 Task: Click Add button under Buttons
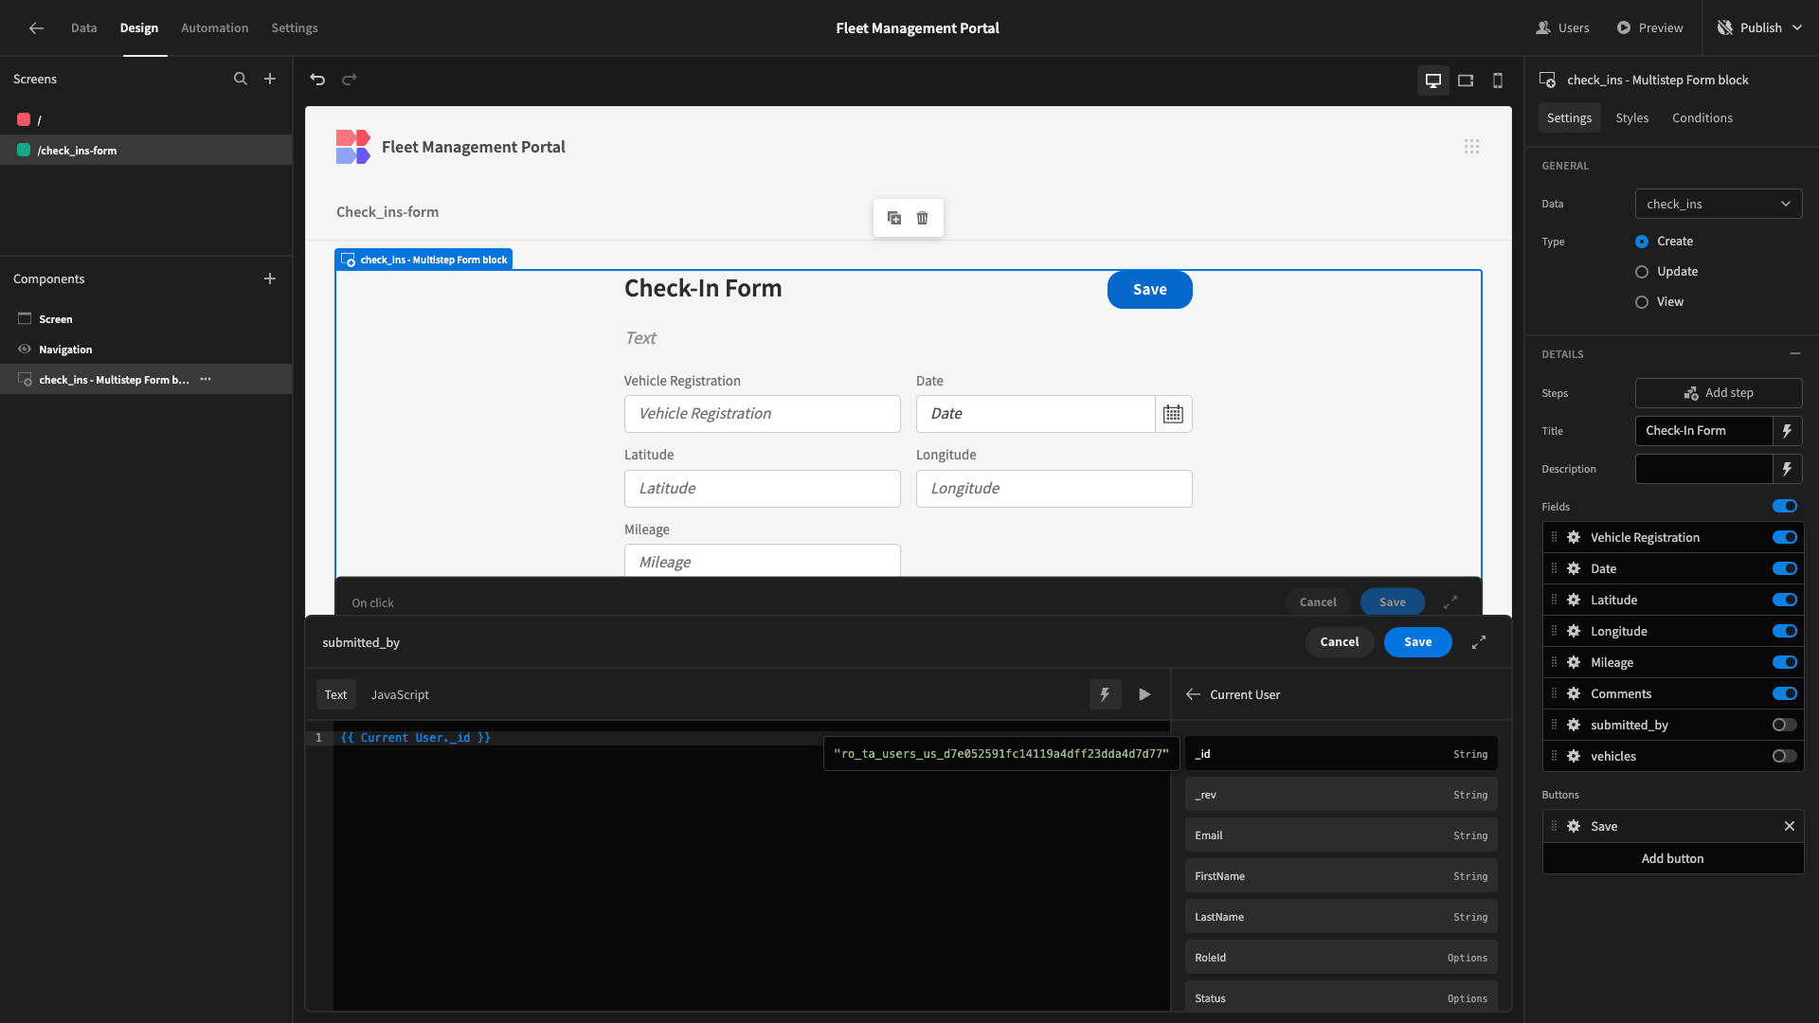pos(1673,858)
